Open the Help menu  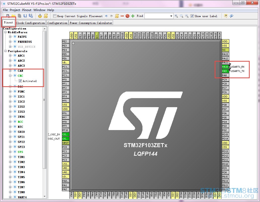pos(51,10)
